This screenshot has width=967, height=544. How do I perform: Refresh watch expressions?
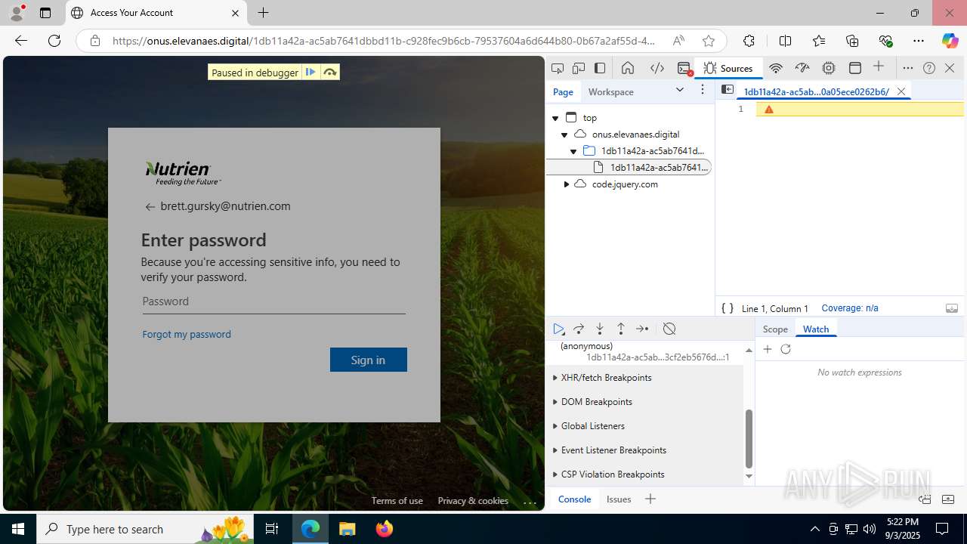coord(786,349)
